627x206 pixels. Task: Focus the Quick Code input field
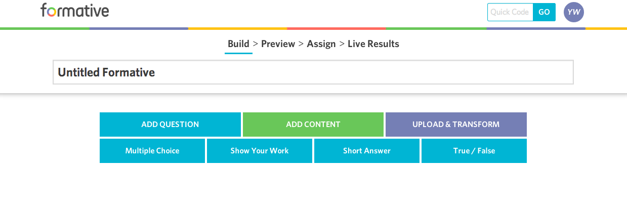point(510,12)
